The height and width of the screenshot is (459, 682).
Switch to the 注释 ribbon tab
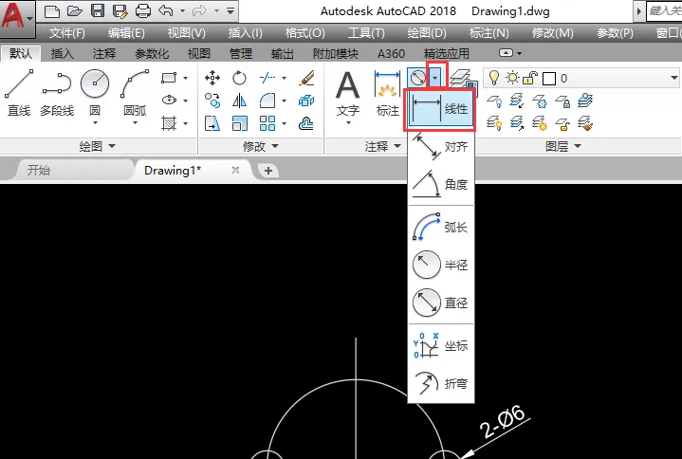pyautogui.click(x=104, y=53)
